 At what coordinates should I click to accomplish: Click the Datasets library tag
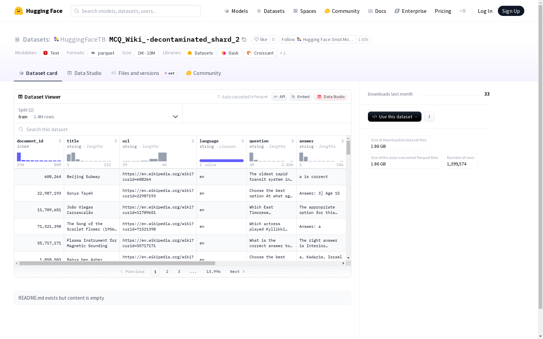200,53
